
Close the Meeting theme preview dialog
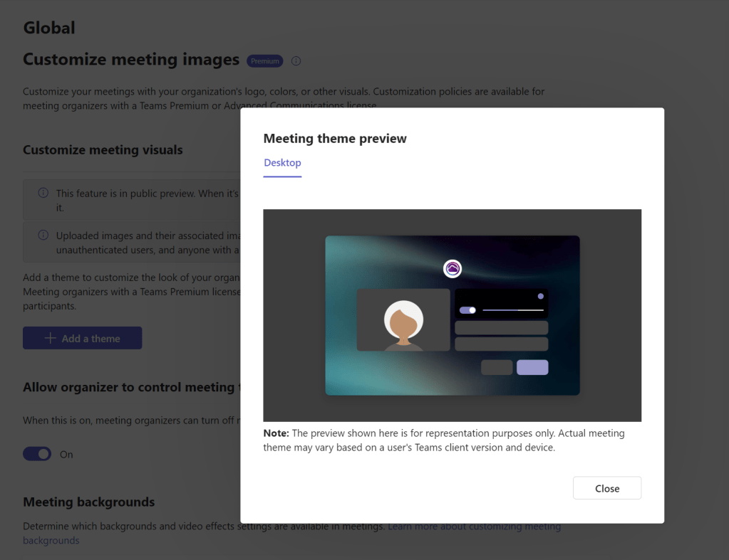pyautogui.click(x=607, y=488)
